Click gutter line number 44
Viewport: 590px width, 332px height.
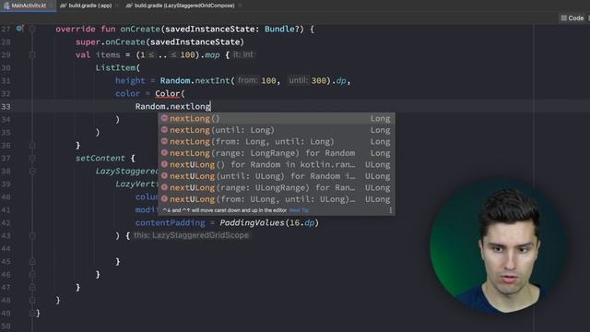(6, 248)
